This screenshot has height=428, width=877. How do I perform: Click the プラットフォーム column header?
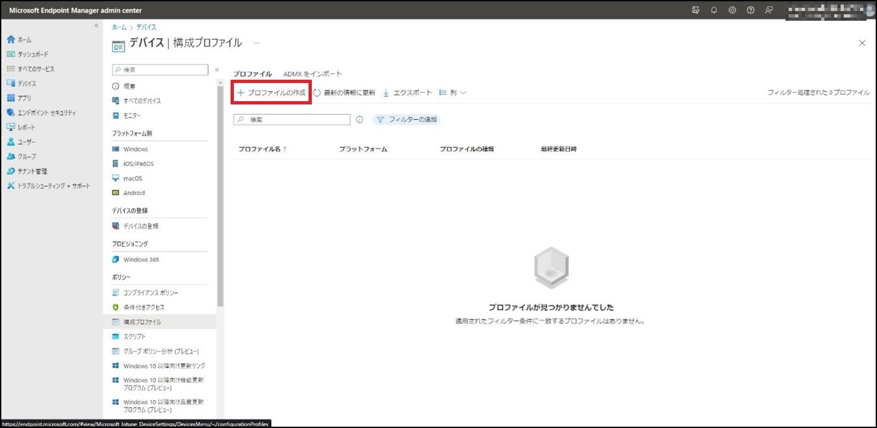point(363,149)
